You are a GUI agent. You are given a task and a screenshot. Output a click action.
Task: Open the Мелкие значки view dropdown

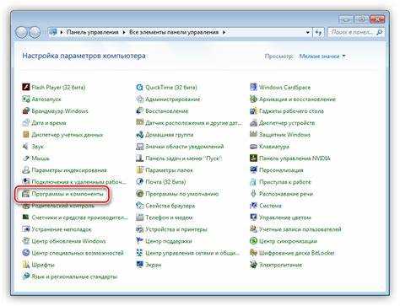322,56
